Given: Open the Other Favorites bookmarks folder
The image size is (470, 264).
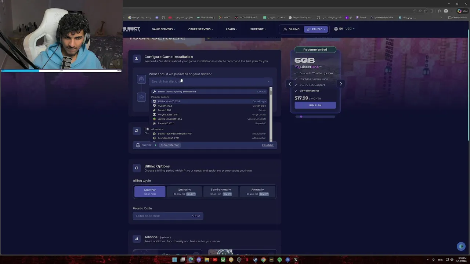Looking at the screenshot, I should 458,18.
